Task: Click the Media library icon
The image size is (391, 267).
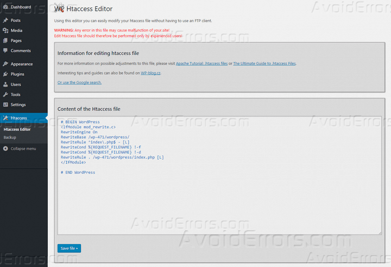Action: click(x=5, y=30)
